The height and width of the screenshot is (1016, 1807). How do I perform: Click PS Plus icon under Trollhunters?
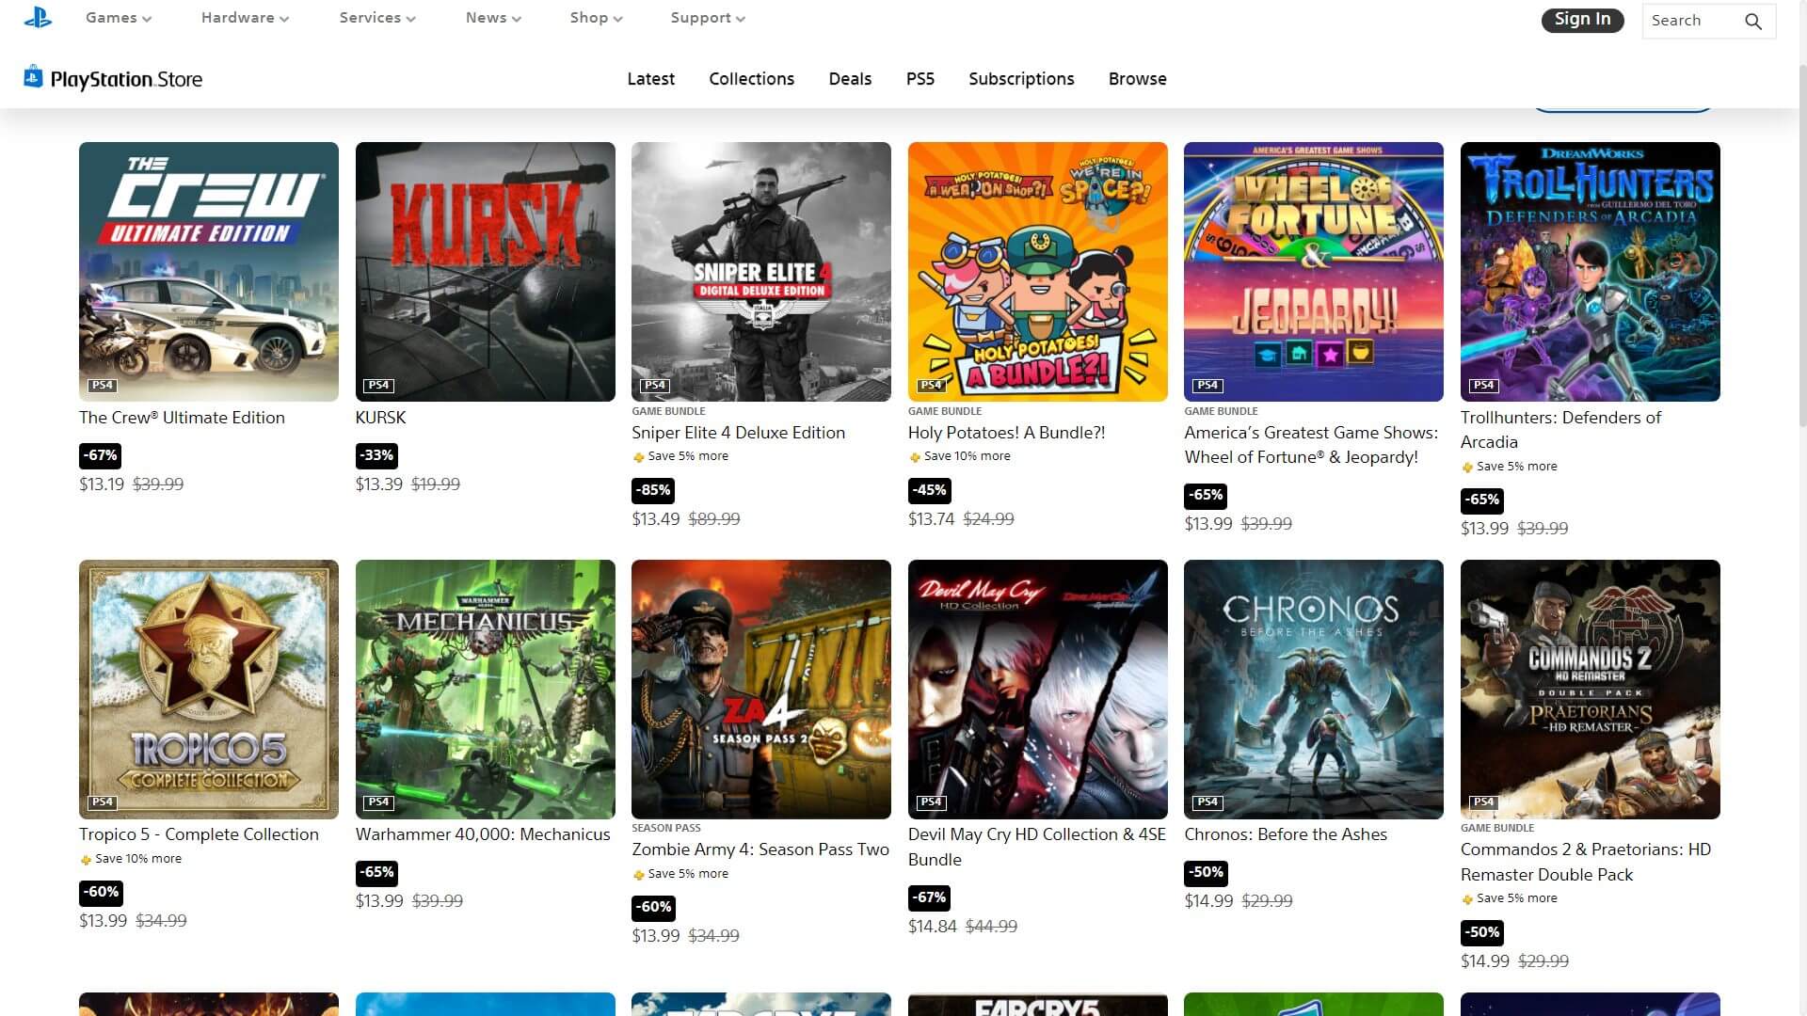(1467, 468)
